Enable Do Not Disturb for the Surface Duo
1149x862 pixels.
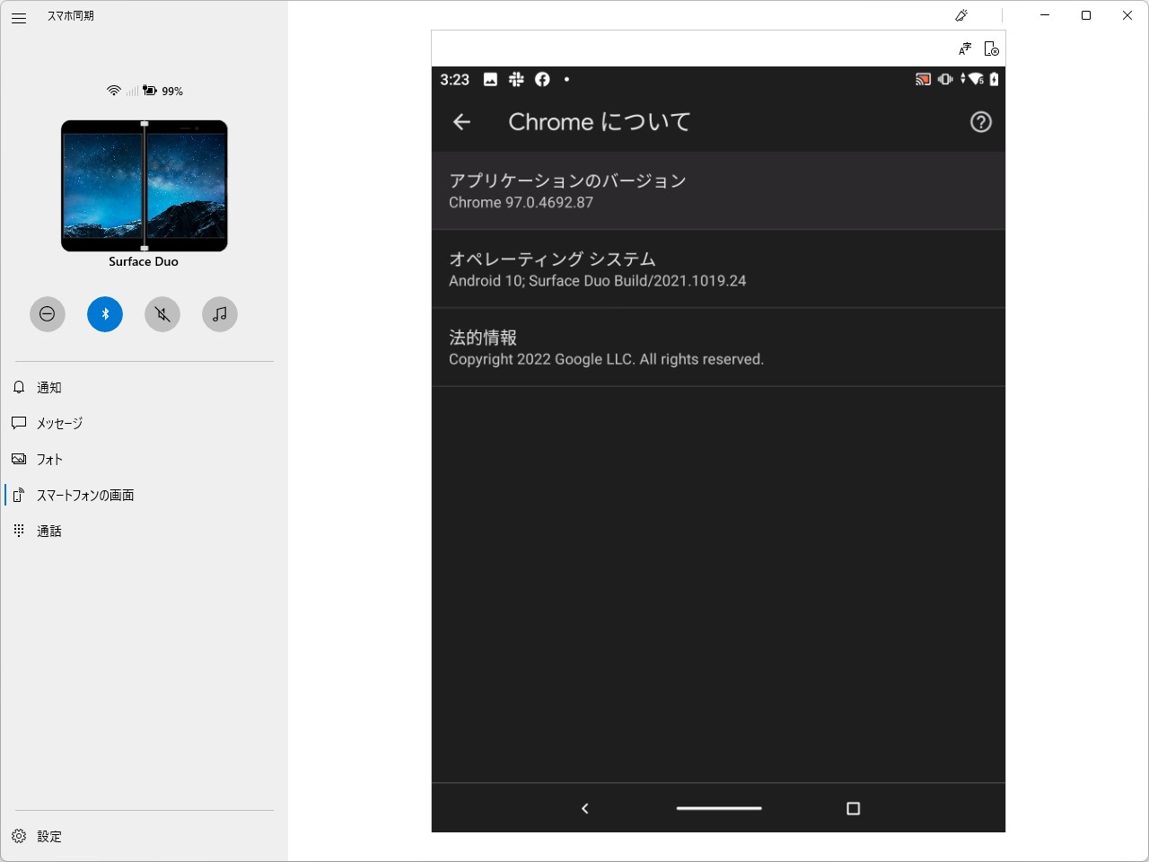pos(48,314)
